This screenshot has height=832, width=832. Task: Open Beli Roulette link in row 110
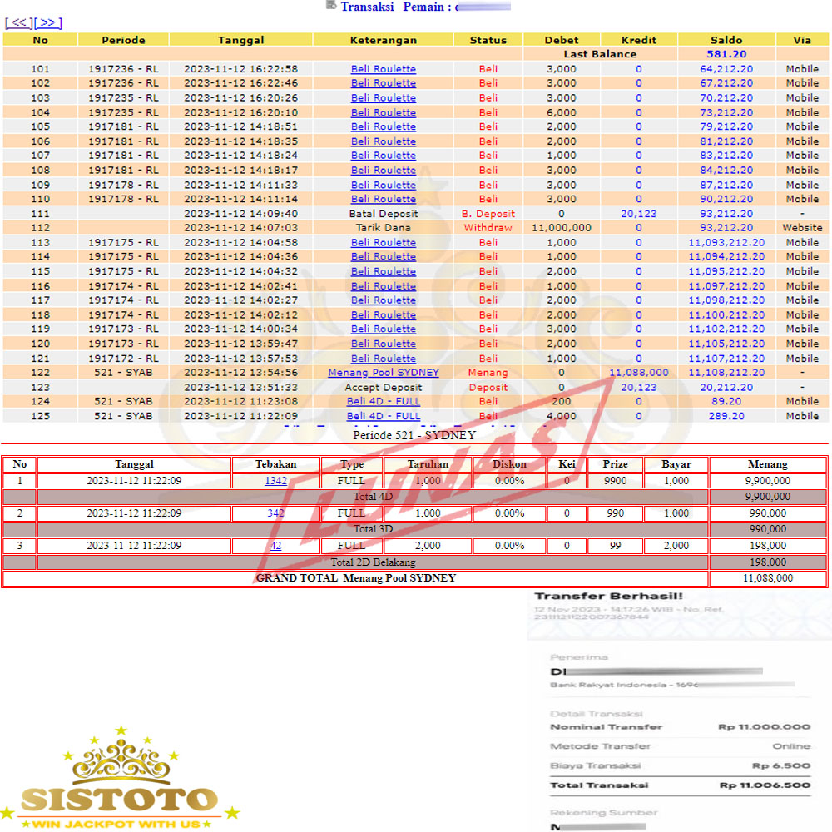383,199
